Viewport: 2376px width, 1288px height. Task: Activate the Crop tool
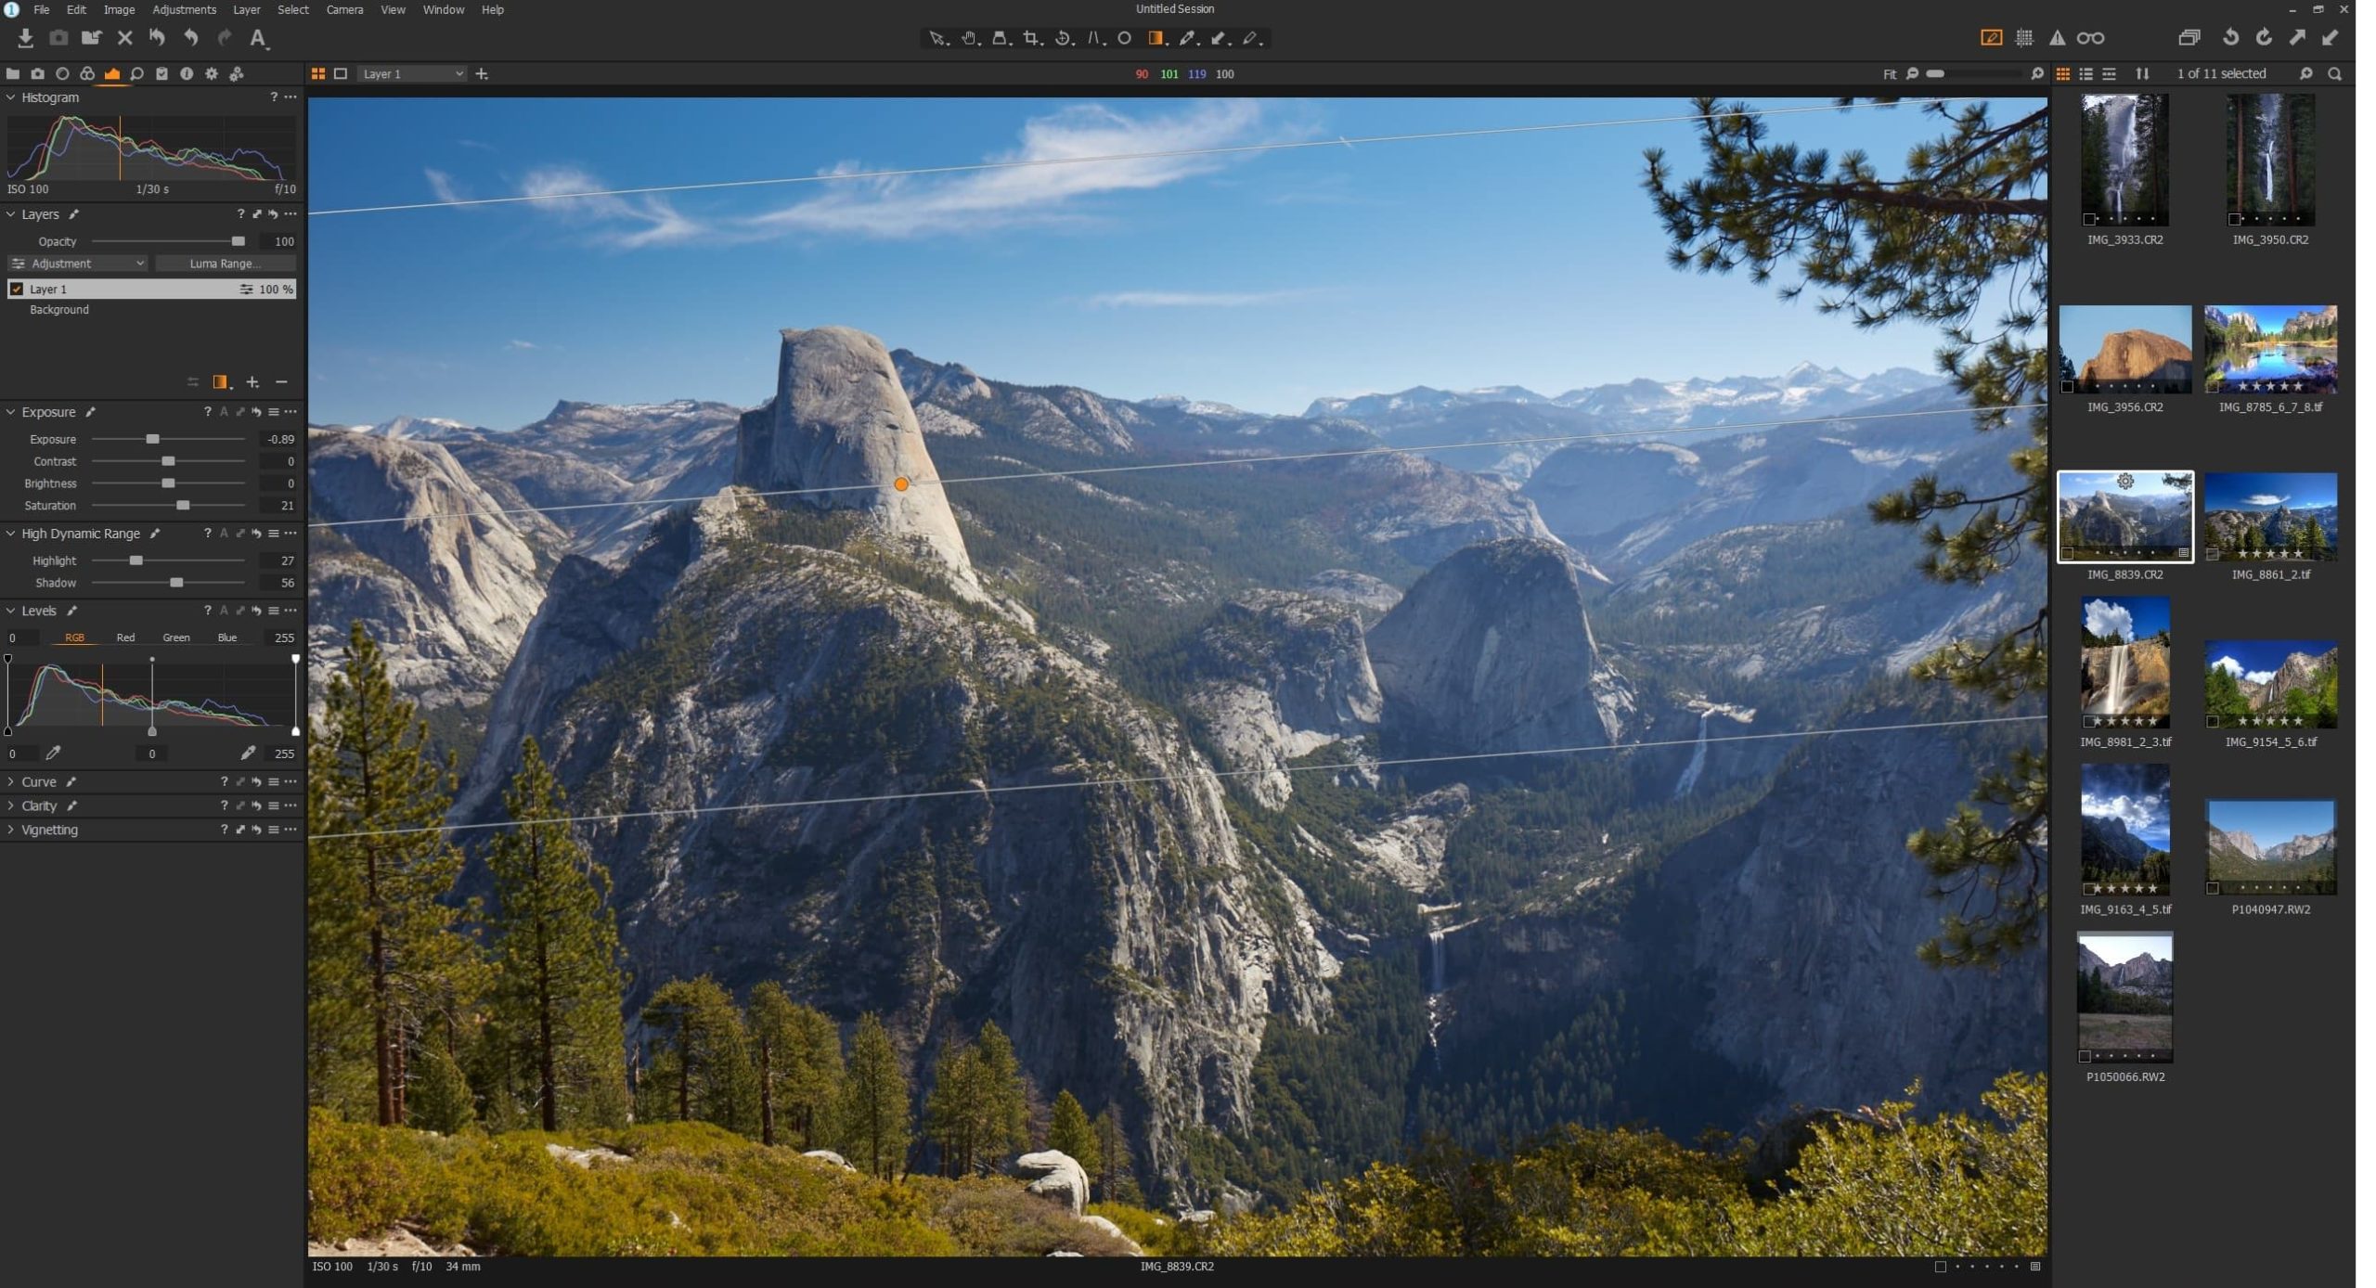1032,39
